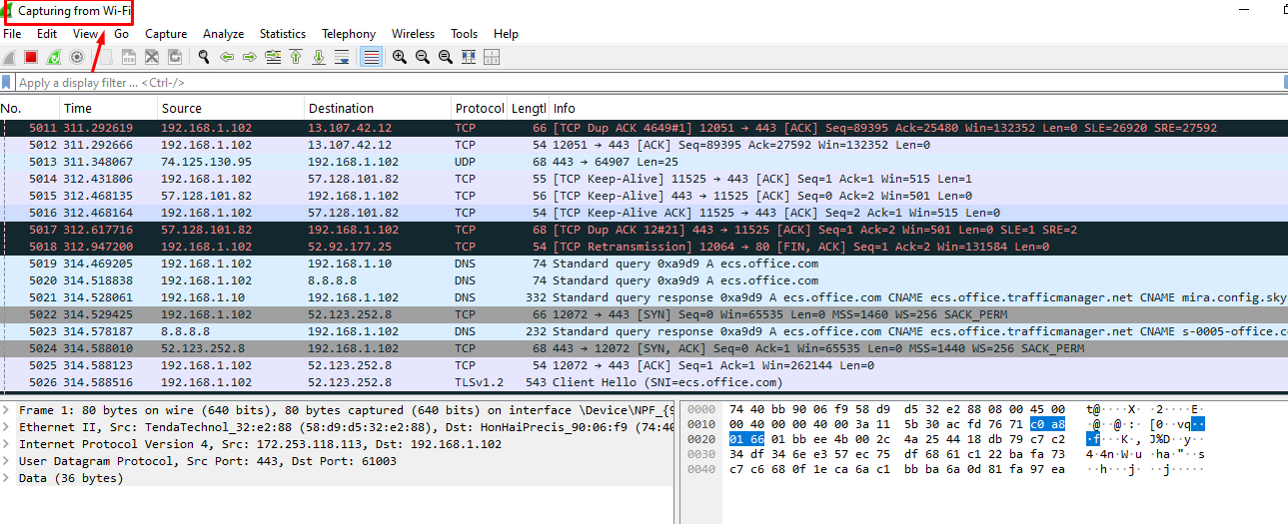Select packet 5022 SYN row
This screenshot has width=1288, height=524.
[x=644, y=314]
